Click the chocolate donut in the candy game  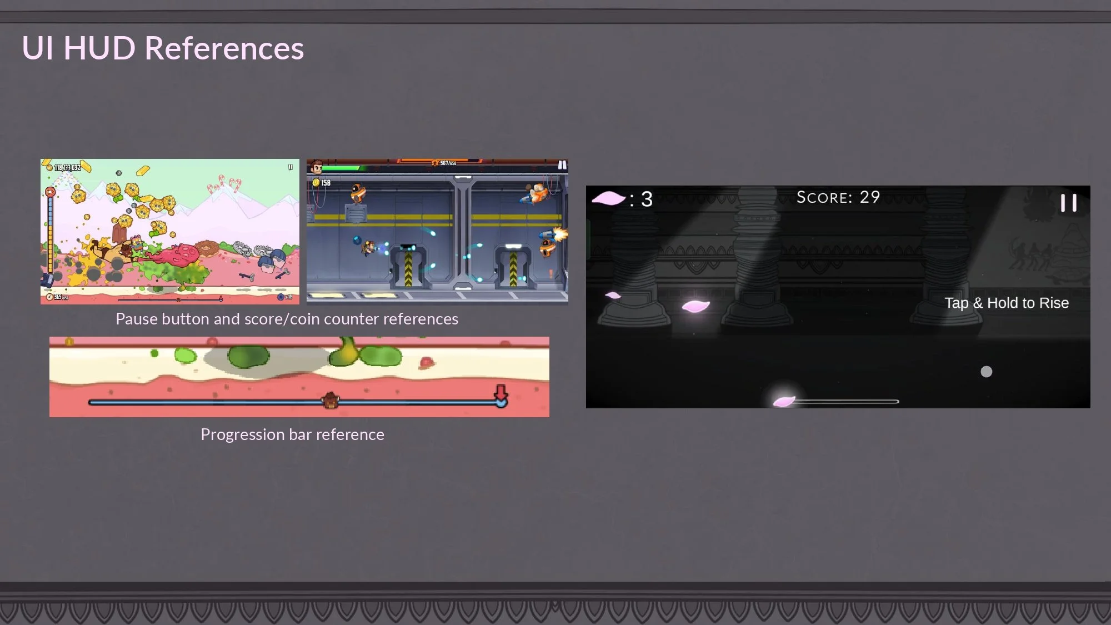pos(207,247)
